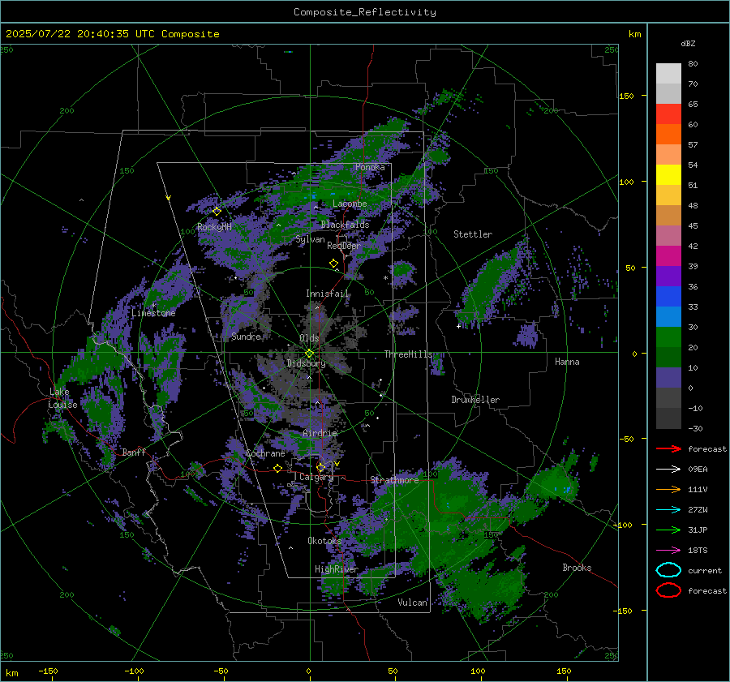Click the Ponoka city label

pos(370,167)
